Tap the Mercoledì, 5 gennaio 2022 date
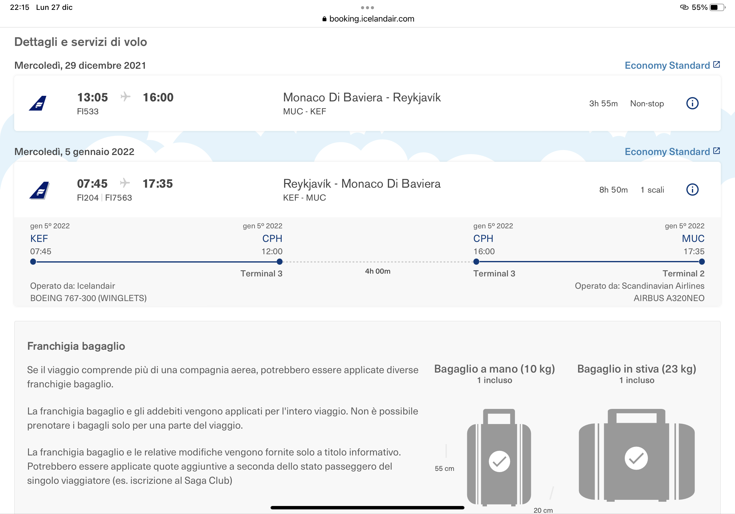Viewport: 735px width, 514px height. pos(74,152)
